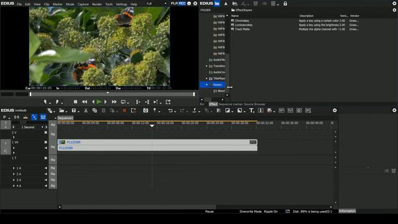
Task: Expand the 3 A audio track
Action: pos(14,180)
